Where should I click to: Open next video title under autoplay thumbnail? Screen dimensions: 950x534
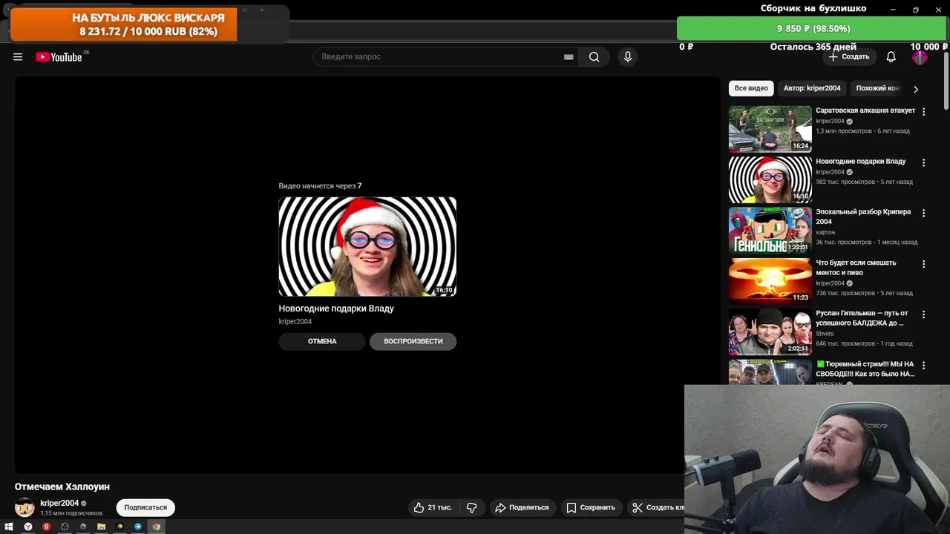(336, 309)
